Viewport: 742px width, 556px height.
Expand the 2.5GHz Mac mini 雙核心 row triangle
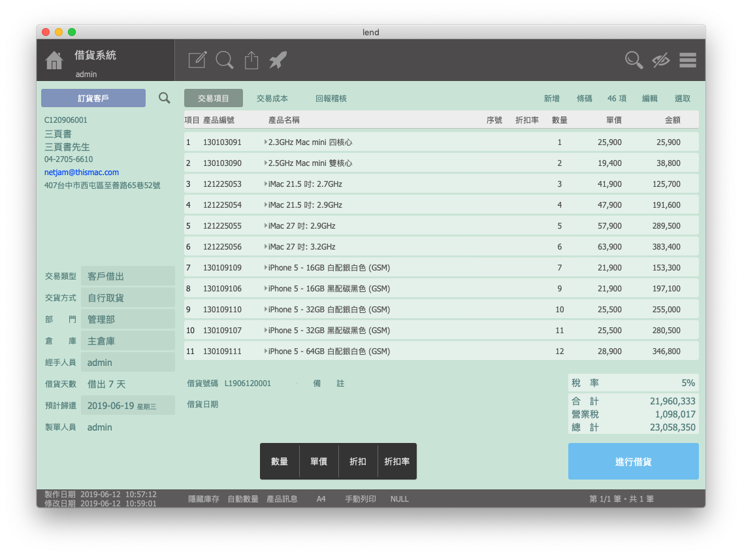point(265,163)
